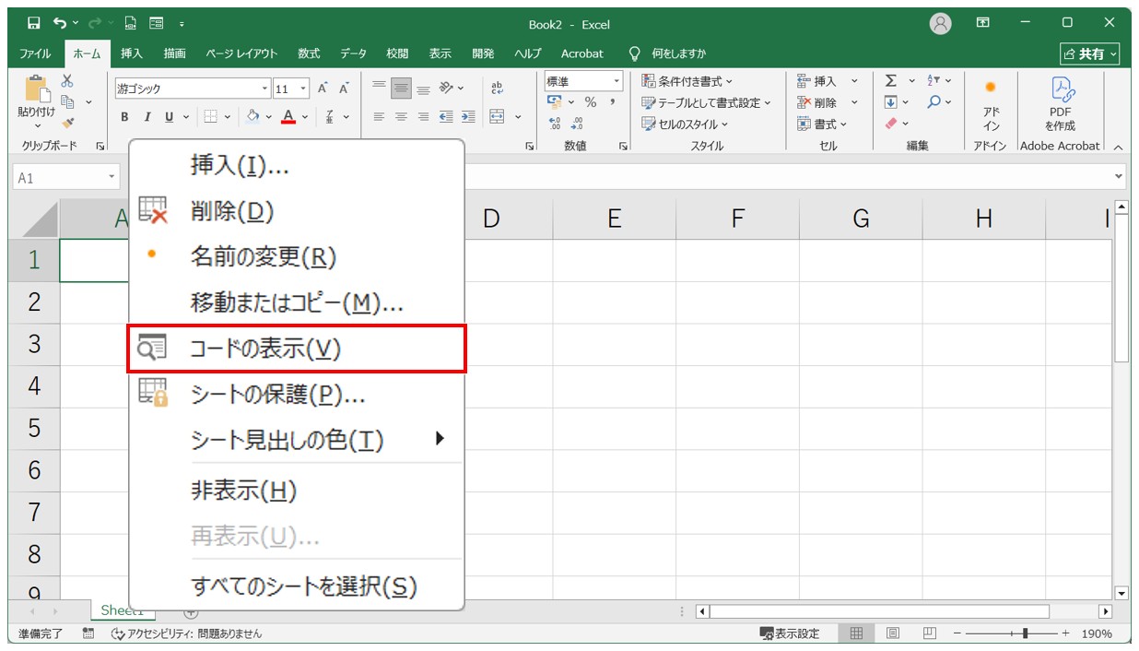Increase the cell indent
The width and height of the screenshot is (1139, 651).
point(468,116)
